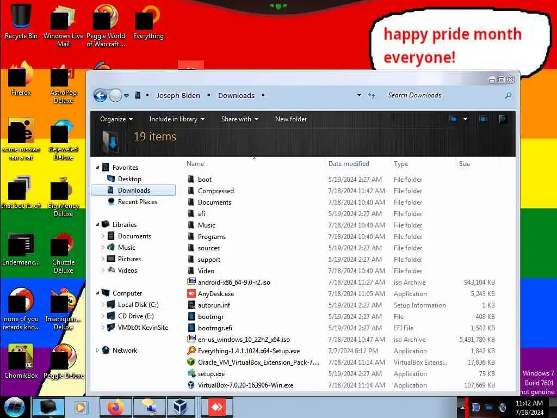Select the autorun.inf file icon
The height and width of the screenshot is (418, 557).
[x=191, y=305]
